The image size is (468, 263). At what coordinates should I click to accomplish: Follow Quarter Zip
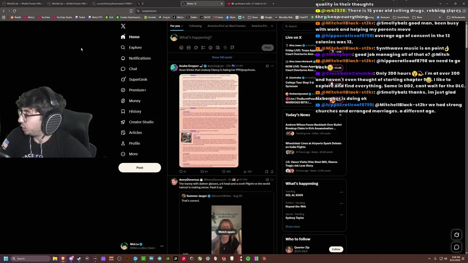(336, 249)
